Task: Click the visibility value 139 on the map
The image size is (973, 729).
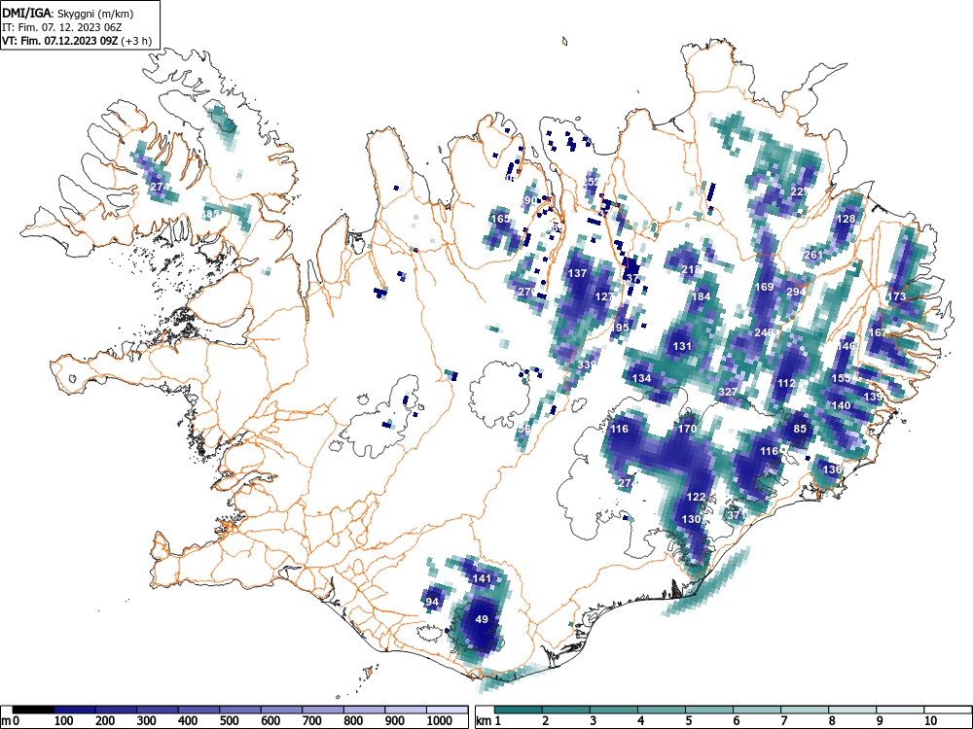Action: point(873,397)
